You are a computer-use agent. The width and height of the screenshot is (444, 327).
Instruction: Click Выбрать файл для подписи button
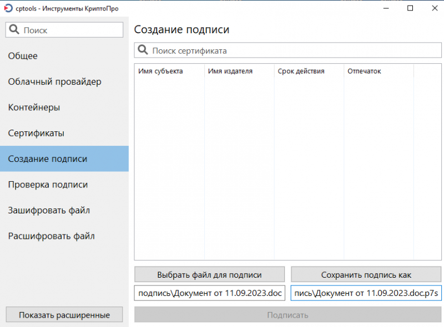click(209, 274)
